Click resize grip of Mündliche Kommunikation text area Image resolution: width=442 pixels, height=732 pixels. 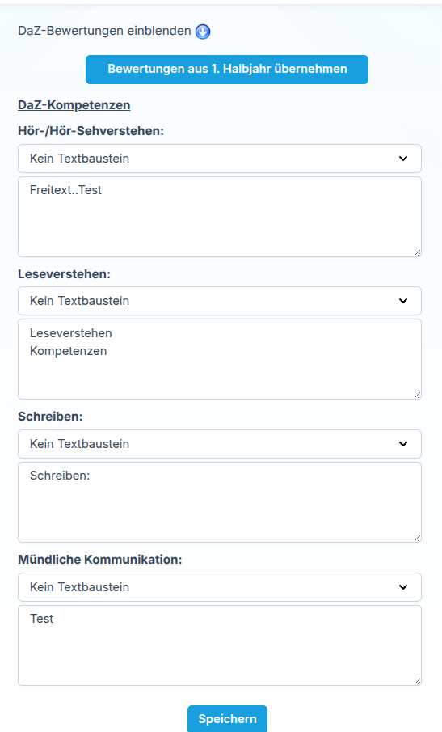pyautogui.click(x=417, y=682)
